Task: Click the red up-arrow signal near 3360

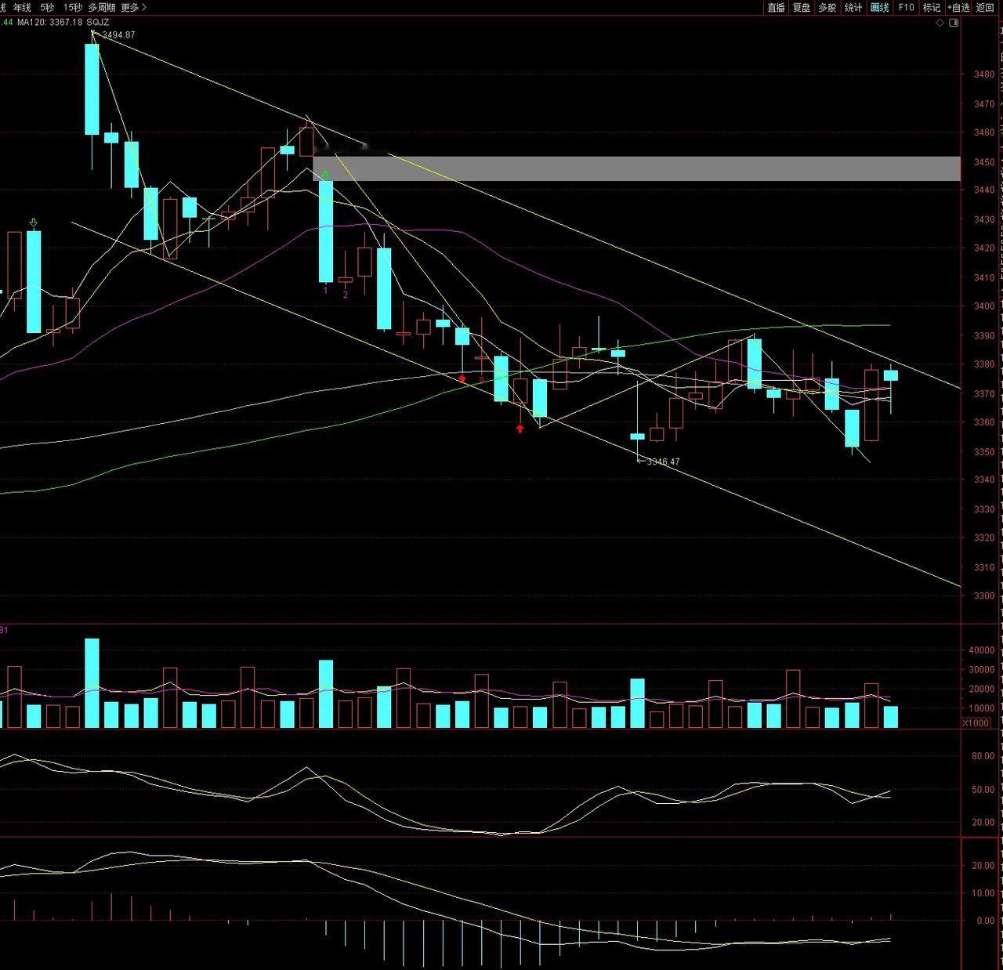Action: (520, 428)
